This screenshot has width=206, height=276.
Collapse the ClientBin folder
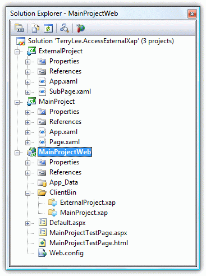coord(28,193)
